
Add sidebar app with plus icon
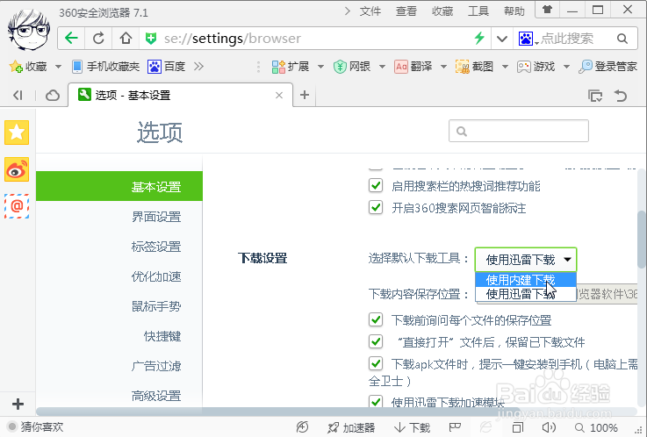click(18, 404)
